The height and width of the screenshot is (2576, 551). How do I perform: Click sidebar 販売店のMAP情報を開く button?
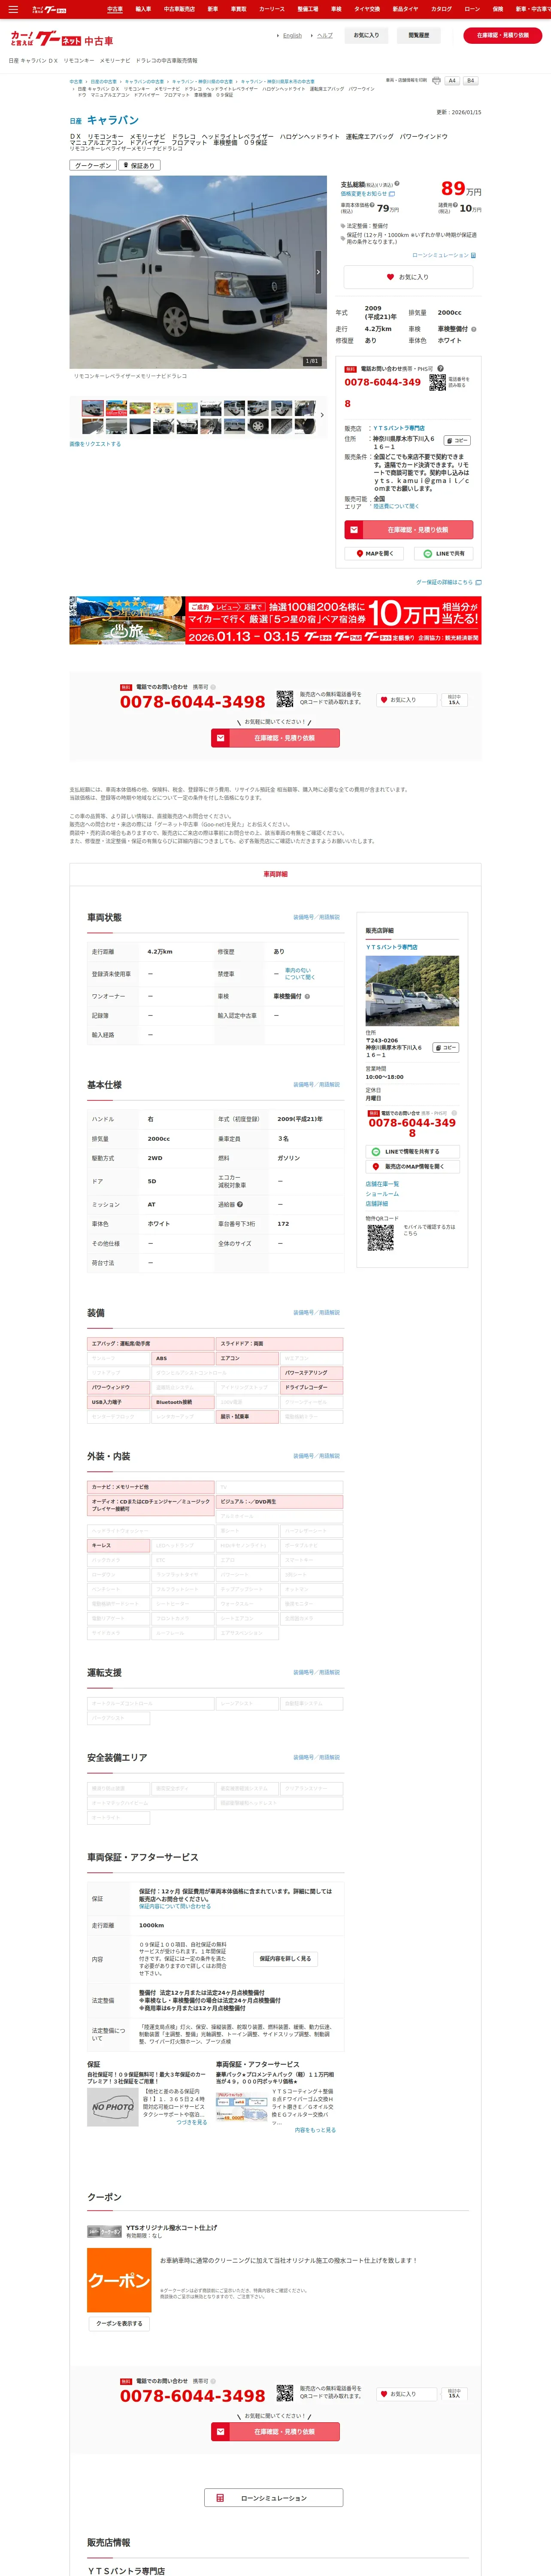click(412, 1166)
